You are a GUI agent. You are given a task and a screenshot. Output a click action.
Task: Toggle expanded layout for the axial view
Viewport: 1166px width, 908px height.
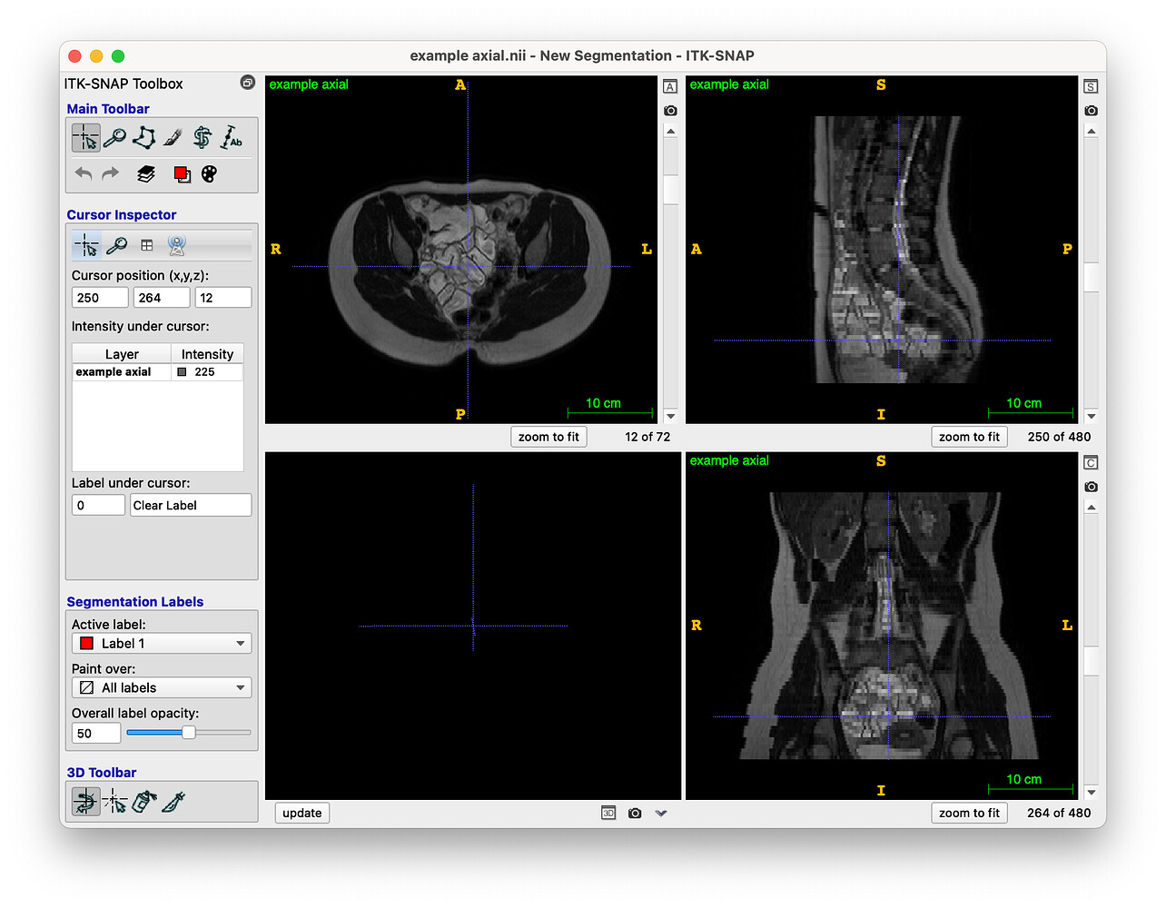pyautogui.click(x=670, y=87)
